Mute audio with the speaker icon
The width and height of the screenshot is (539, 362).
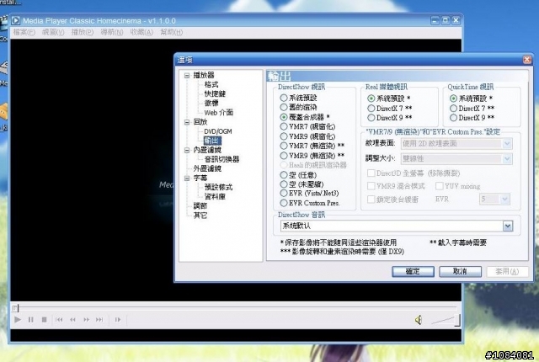[419, 320]
